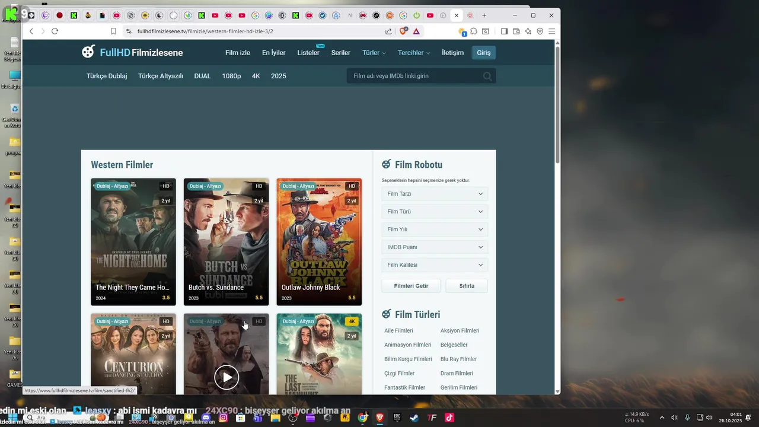The height and width of the screenshot is (427, 759).
Task: Open the Butch vs. Sundance poster
Action: click(x=226, y=242)
